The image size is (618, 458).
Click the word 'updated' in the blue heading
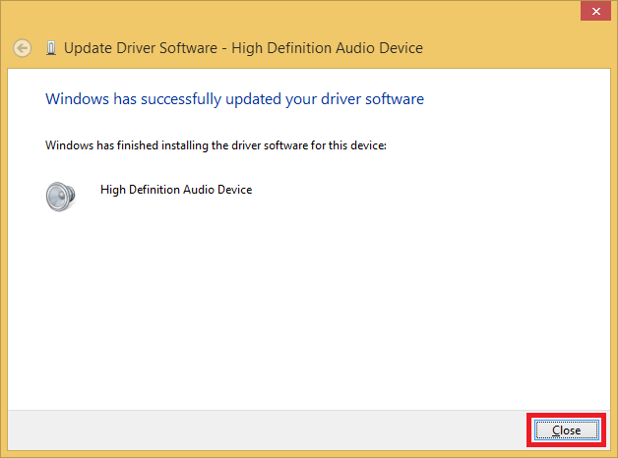pyautogui.click(x=254, y=99)
